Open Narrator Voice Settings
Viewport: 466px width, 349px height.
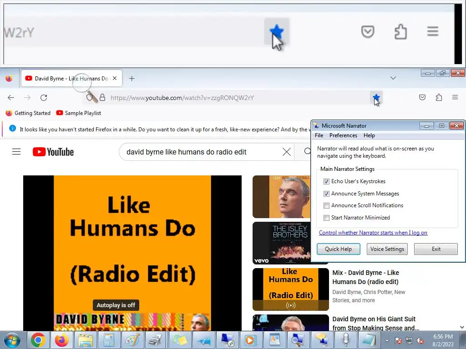(387, 249)
